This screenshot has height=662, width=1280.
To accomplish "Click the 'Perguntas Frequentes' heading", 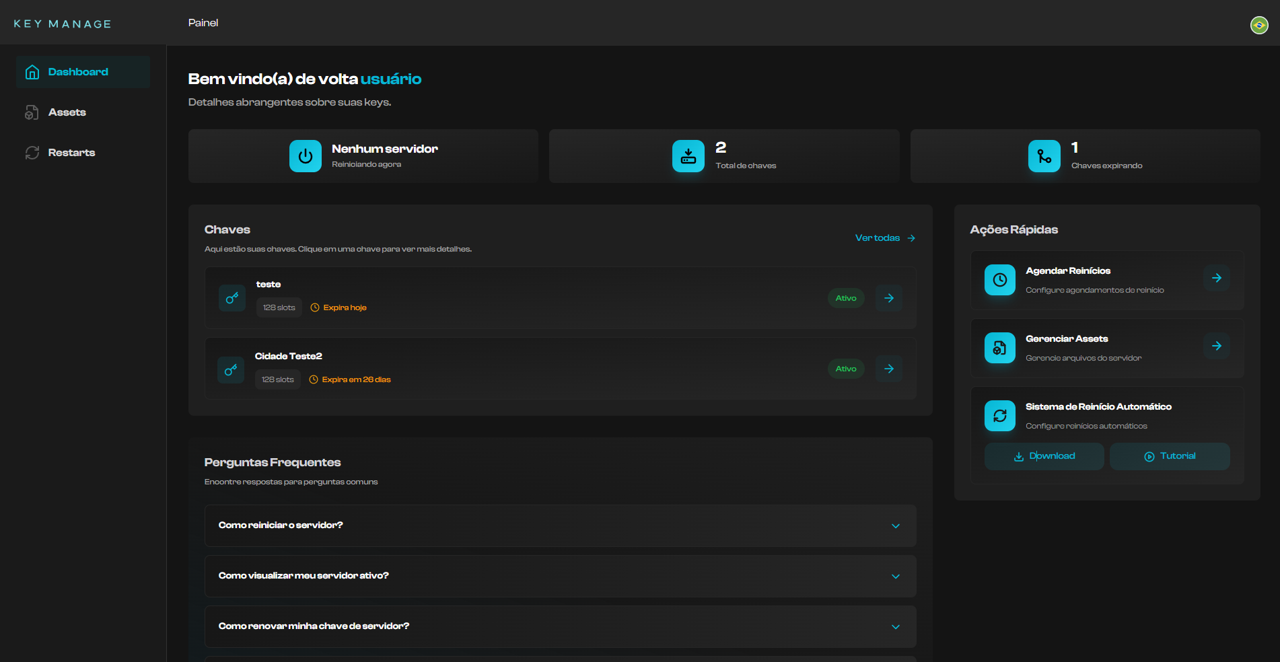I will pos(273,463).
